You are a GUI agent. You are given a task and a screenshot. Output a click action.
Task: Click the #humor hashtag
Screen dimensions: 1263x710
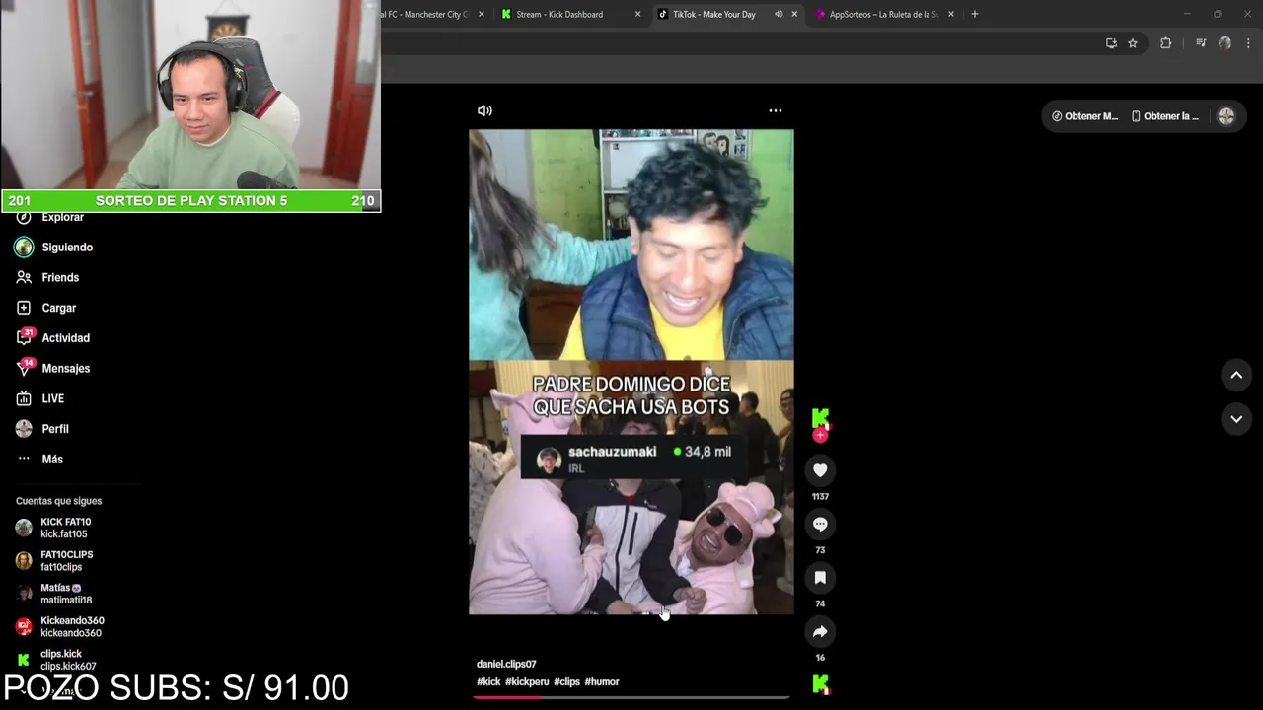point(602,681)
